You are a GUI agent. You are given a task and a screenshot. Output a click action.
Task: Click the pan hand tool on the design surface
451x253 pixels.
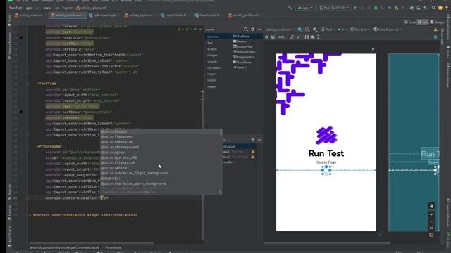click(431, 206)
